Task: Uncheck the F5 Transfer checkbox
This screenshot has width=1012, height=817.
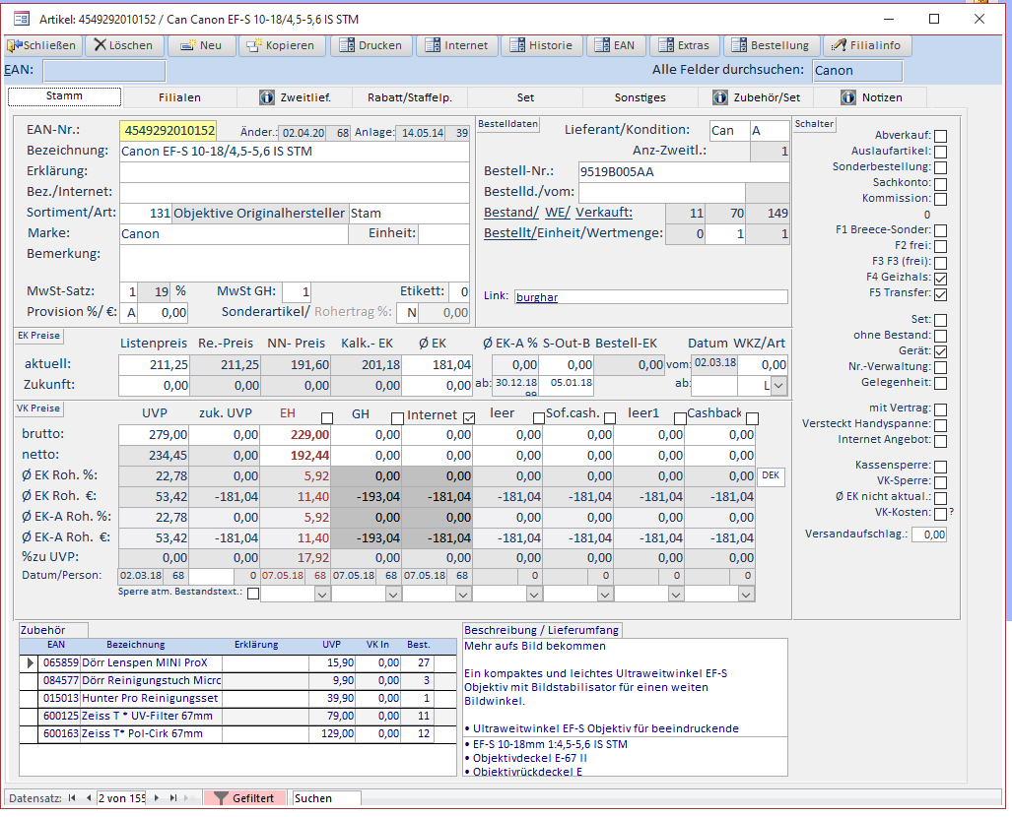Action: point(940,294)
